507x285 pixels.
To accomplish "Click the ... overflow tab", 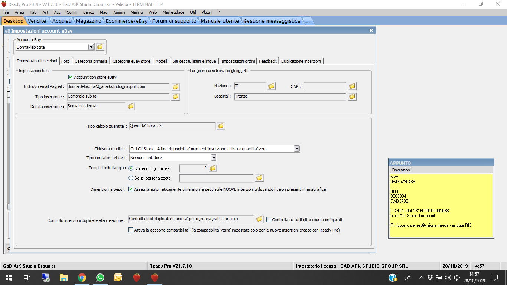I will click(308, 21).
